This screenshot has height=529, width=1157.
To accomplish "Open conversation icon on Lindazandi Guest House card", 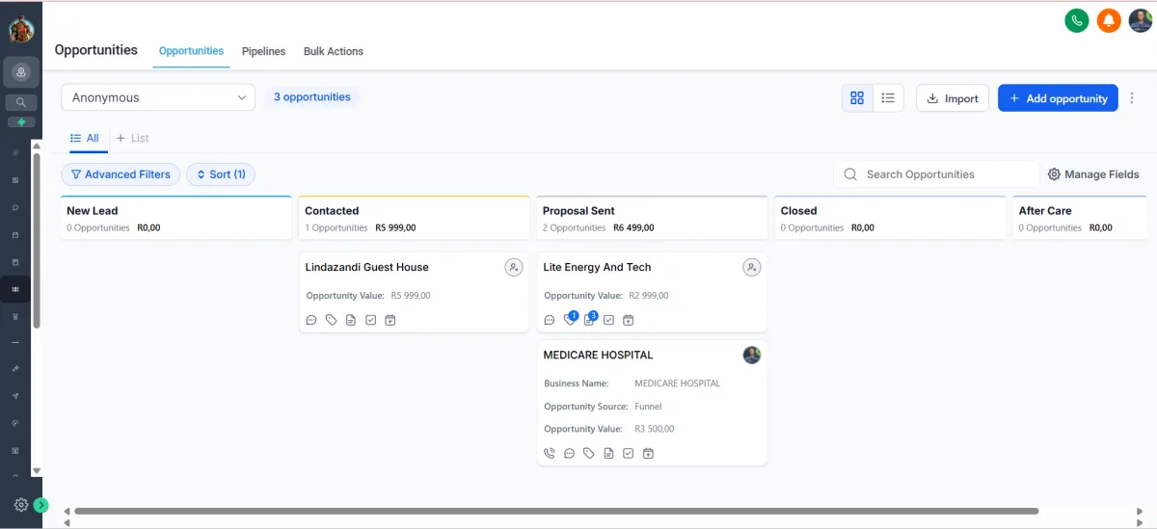I will (311, 320).
